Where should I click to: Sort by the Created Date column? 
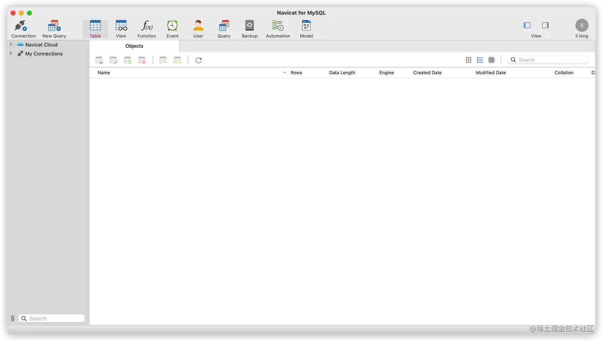(428, 72)
